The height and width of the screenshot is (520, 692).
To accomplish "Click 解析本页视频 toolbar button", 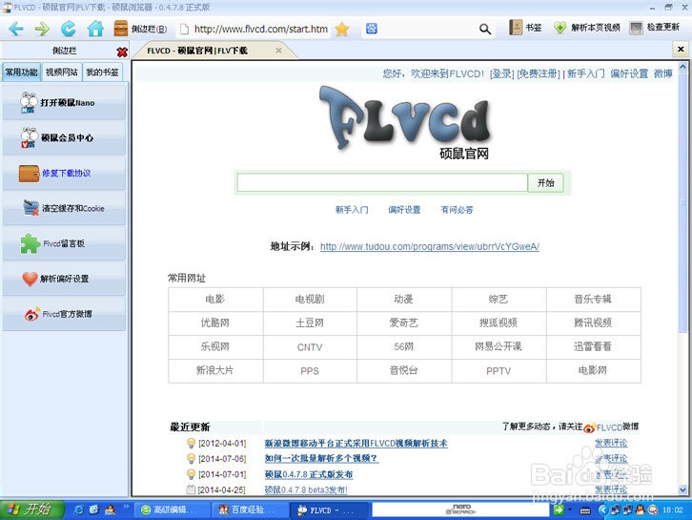I will pyautogui.click(x=587, y=28).
